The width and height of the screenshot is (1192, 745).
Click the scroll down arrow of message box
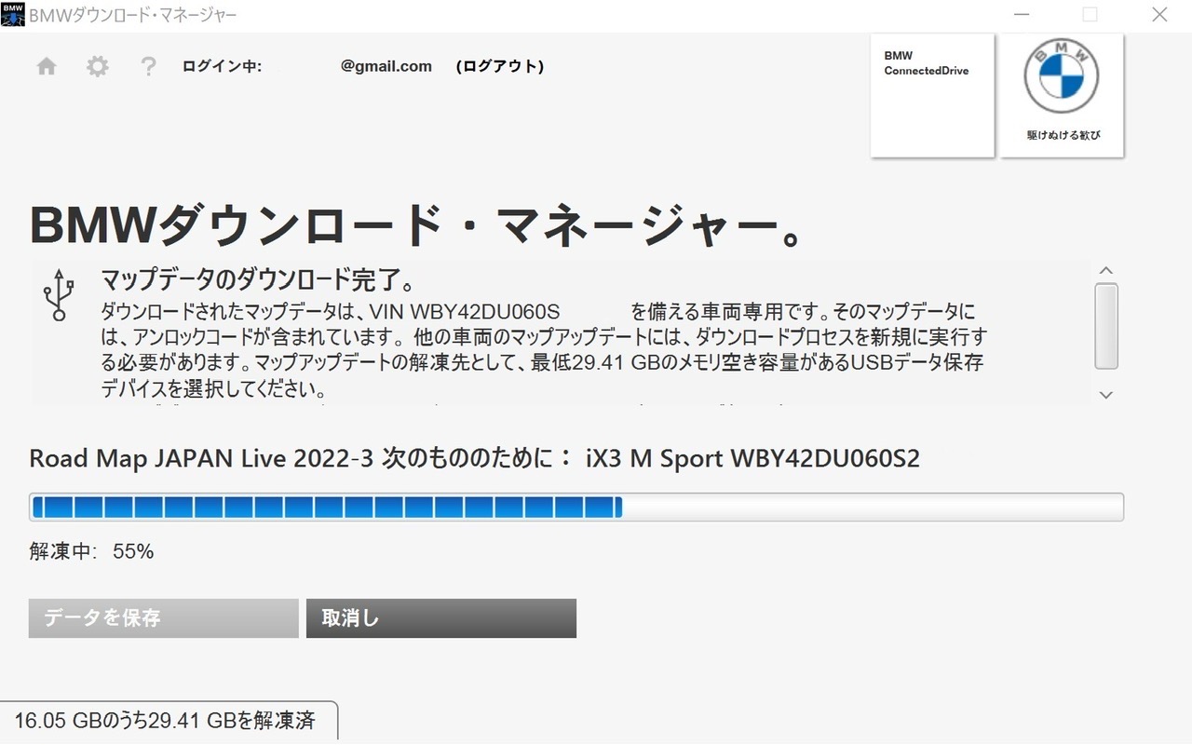1106,395
